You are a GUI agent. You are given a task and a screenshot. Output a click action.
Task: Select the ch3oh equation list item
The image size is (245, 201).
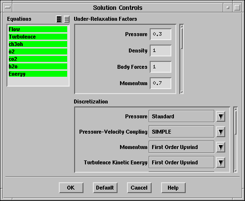[x=38, y=44]
